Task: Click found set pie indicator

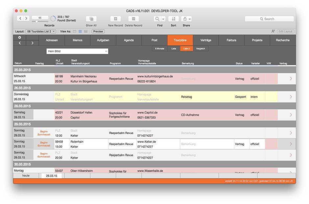Action: tap(53, 18)
